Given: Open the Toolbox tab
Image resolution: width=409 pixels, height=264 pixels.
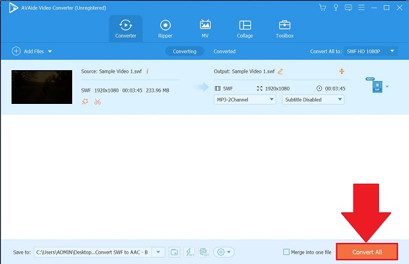Looking at the screenshot, I should tap(284, 29).
